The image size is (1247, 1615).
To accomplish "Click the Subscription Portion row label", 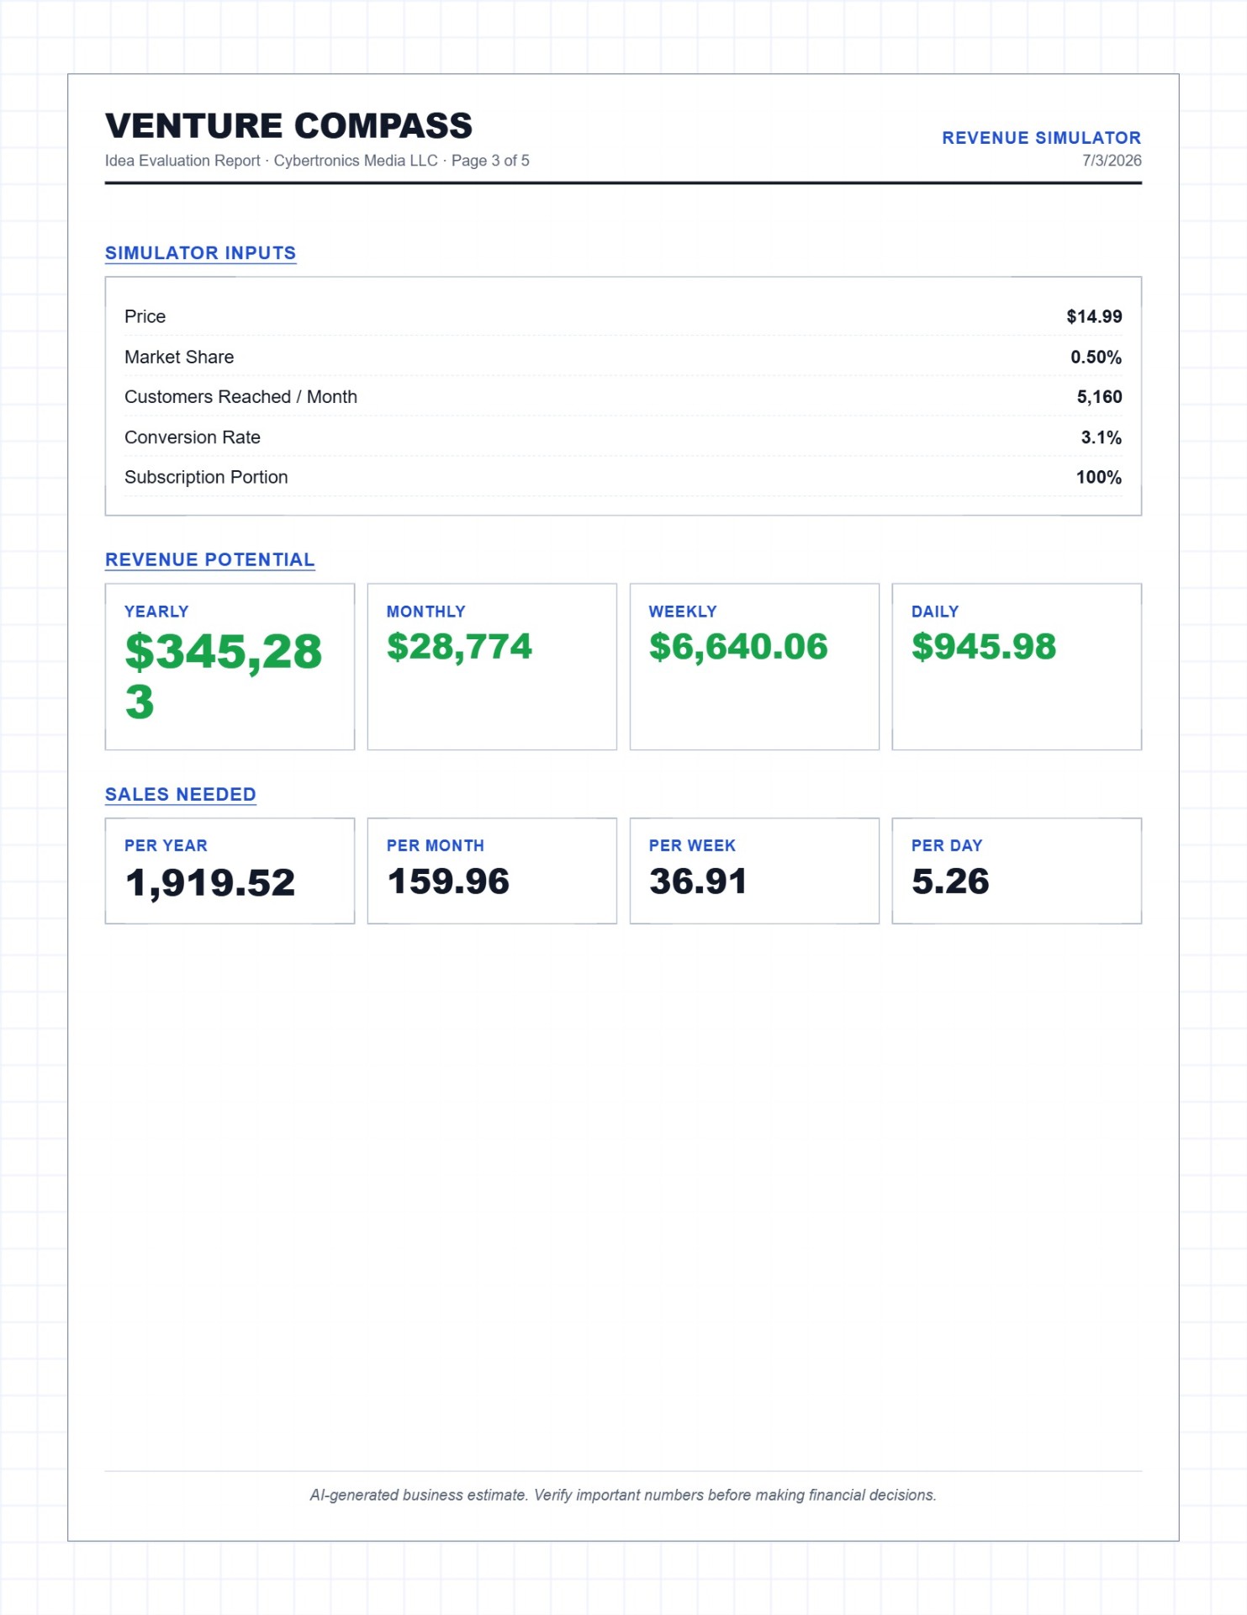I will click(206, 478).
